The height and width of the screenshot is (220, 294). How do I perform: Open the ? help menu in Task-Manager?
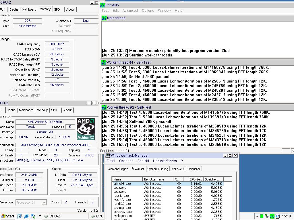(182, 161)
